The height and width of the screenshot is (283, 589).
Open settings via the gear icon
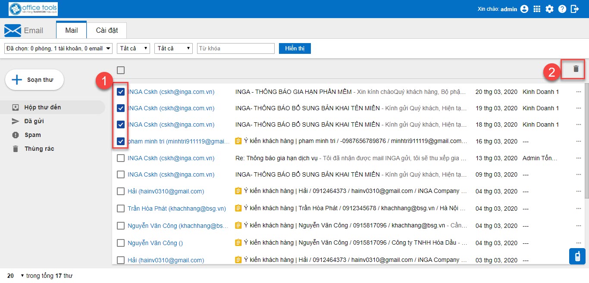tap(549, 9)
